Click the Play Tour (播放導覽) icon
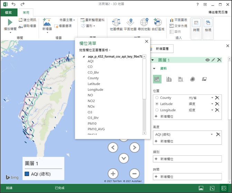 10,22
